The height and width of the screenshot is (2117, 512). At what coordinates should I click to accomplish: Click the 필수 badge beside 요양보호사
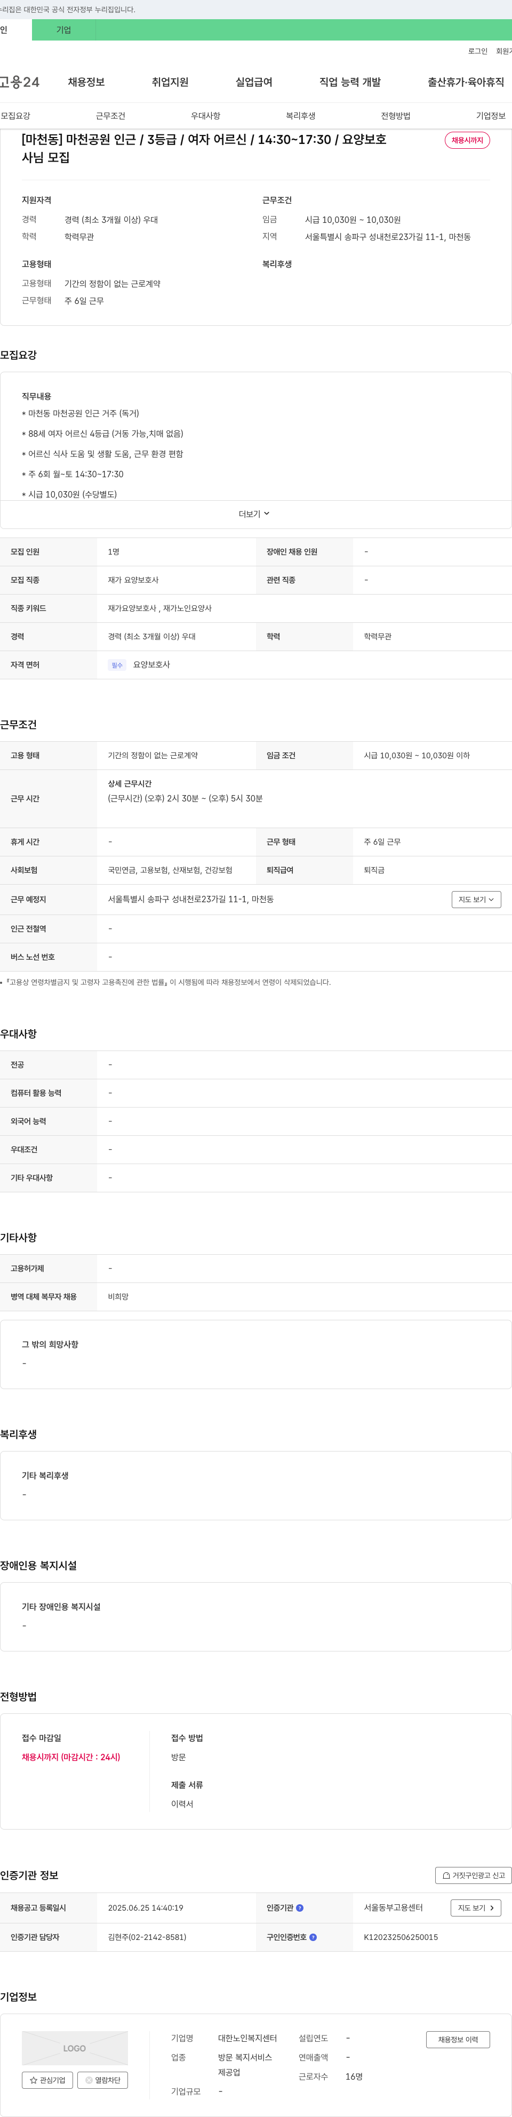click(117, 665)
